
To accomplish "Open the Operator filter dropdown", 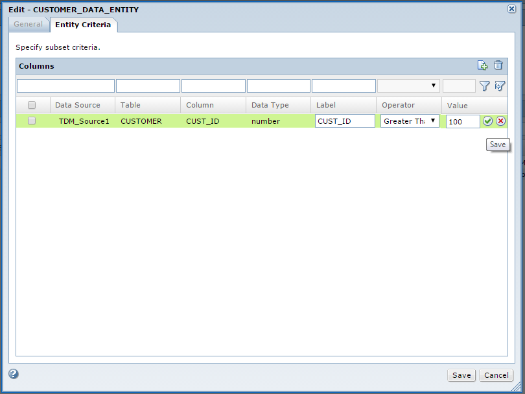I will pos(408,86).
